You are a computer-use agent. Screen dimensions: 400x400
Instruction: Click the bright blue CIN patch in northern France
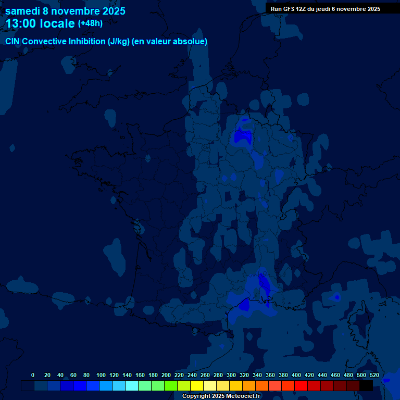click(x=243, y=136)
